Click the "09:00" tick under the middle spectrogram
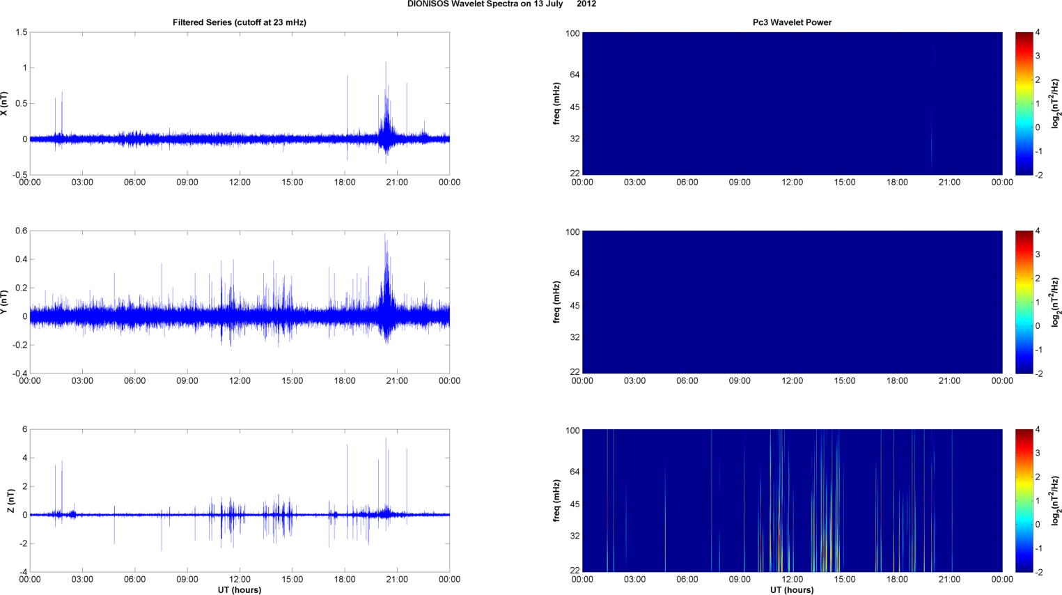This screenshot has height=595, width=1062. (x=740, y=380)
